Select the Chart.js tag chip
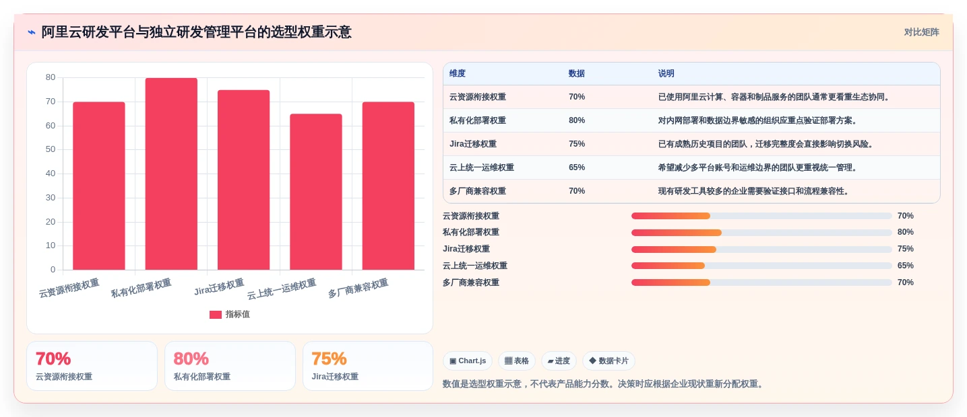 click(x=468, y=361)
